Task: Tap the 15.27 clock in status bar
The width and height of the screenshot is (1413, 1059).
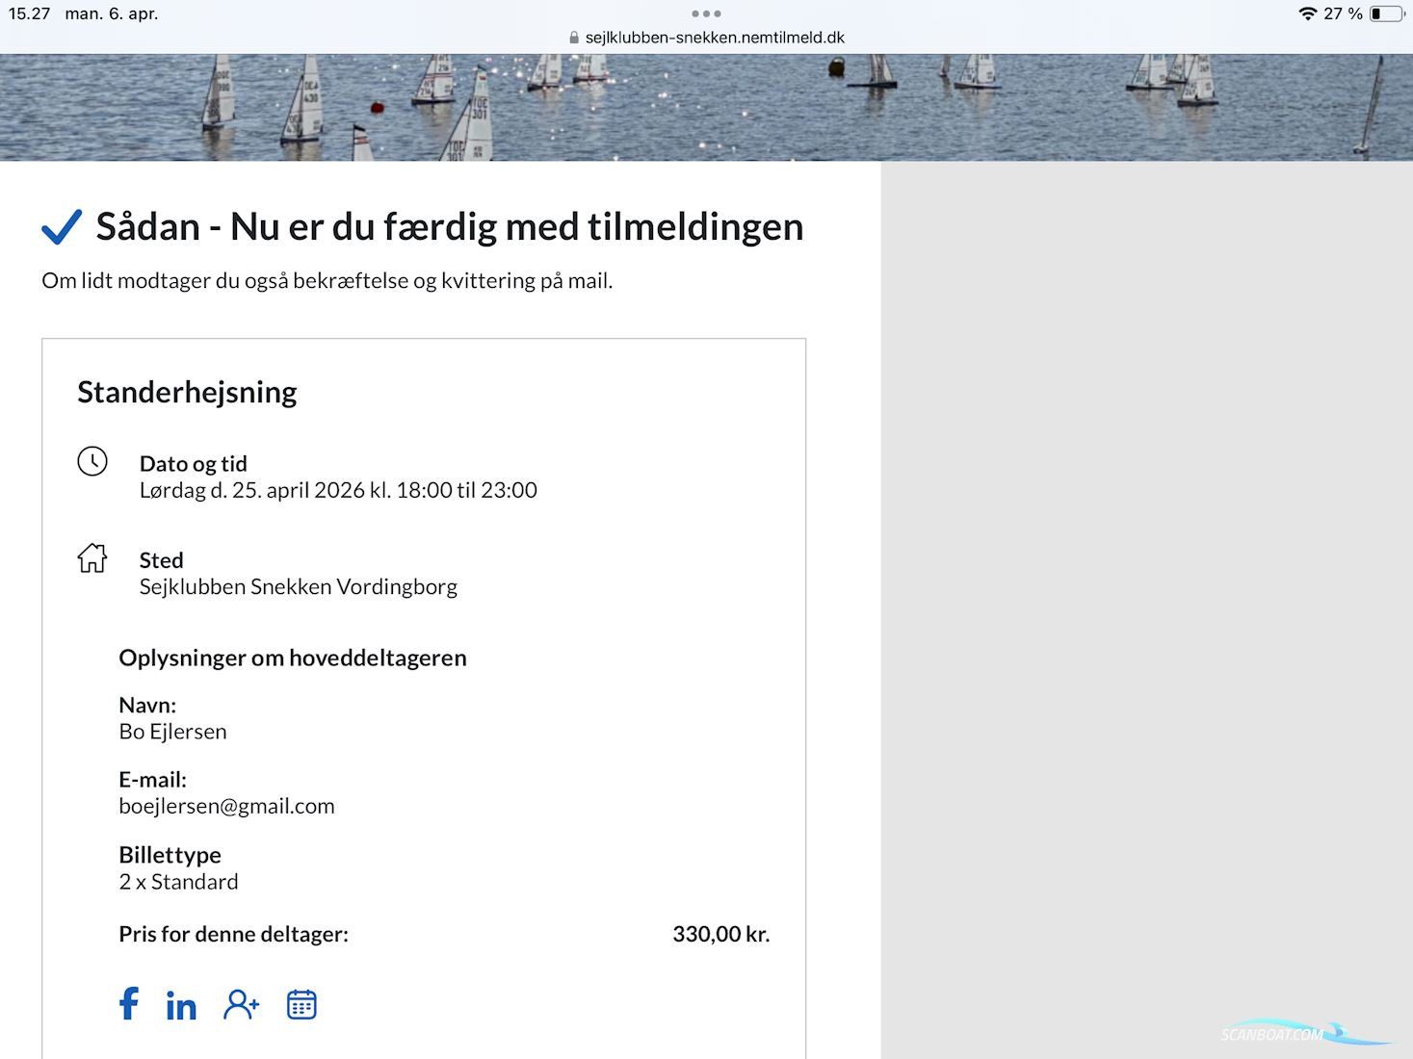Action: tap(29, 13)
